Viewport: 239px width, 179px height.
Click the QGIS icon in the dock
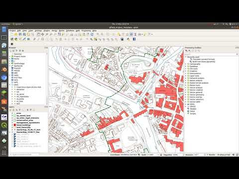(4, 125)
